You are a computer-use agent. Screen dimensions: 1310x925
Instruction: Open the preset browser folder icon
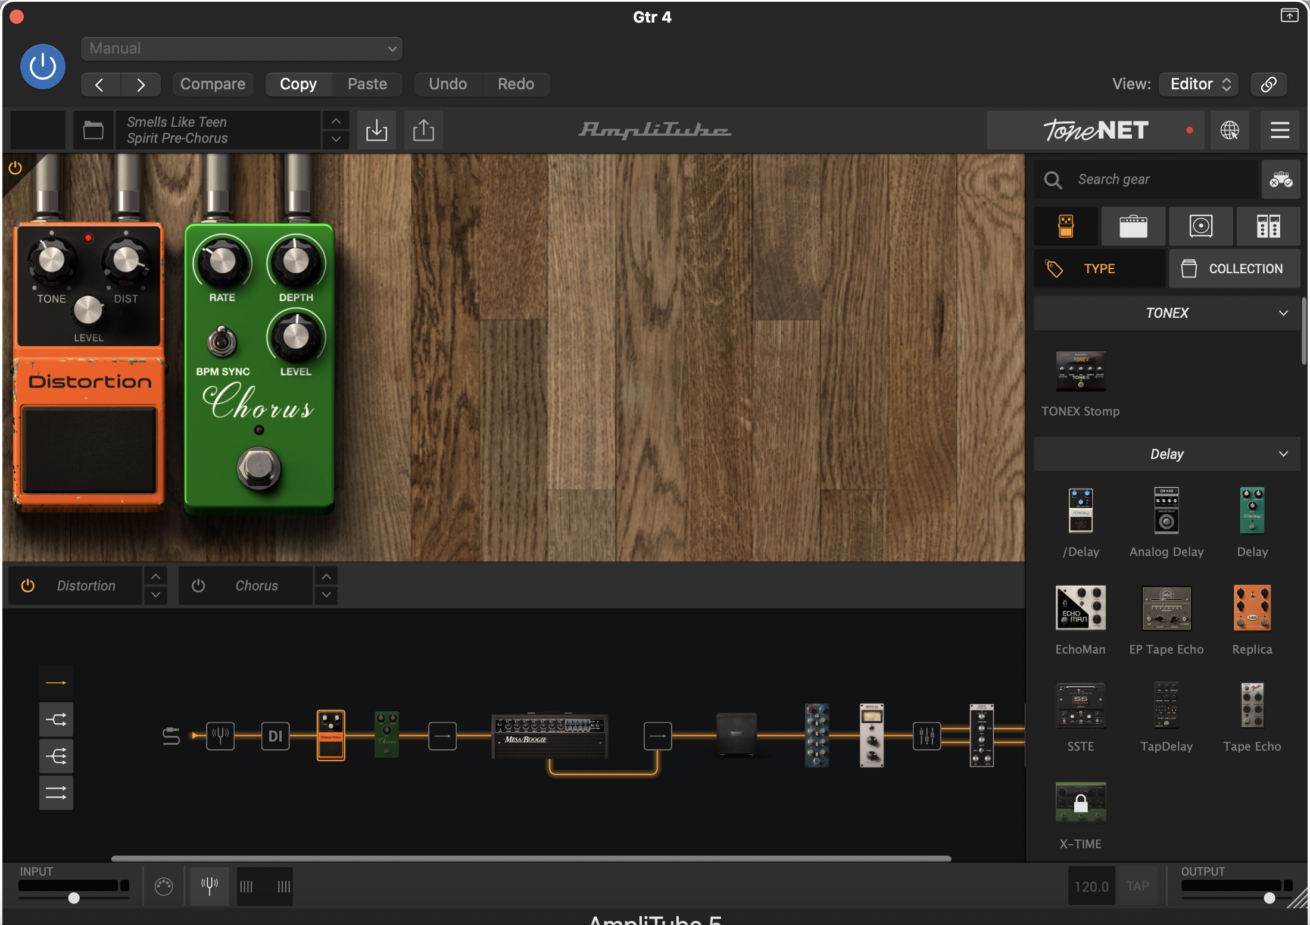point(93,130)
